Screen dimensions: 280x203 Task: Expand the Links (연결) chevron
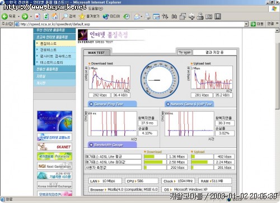277,24
